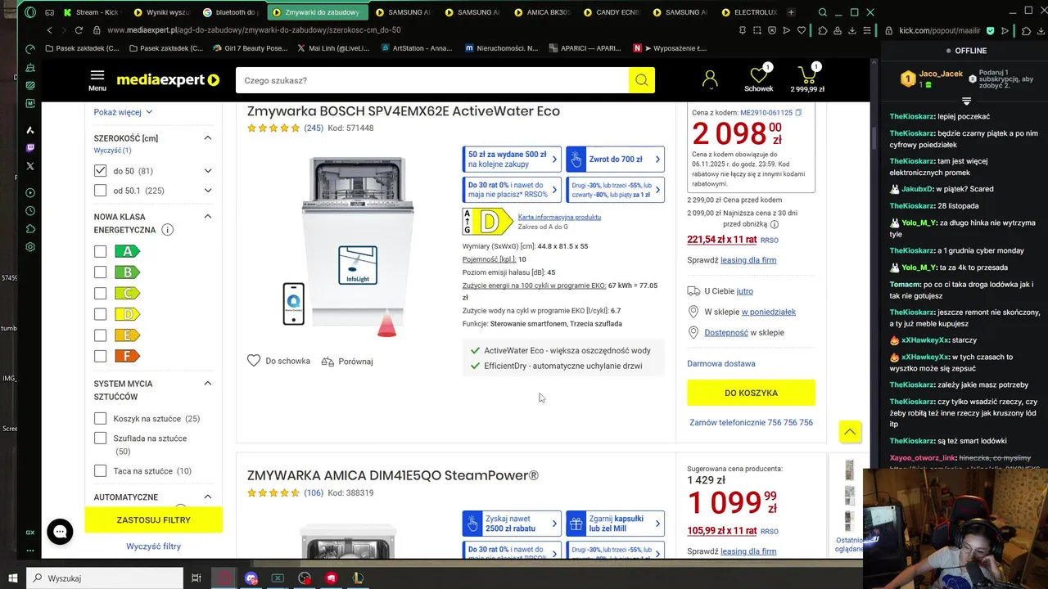Image resolution: width=1048 pixels, height=589 pixels.
Task: Switch to 'Wyniki wyszu' browser tab
Action: (161, 12)
